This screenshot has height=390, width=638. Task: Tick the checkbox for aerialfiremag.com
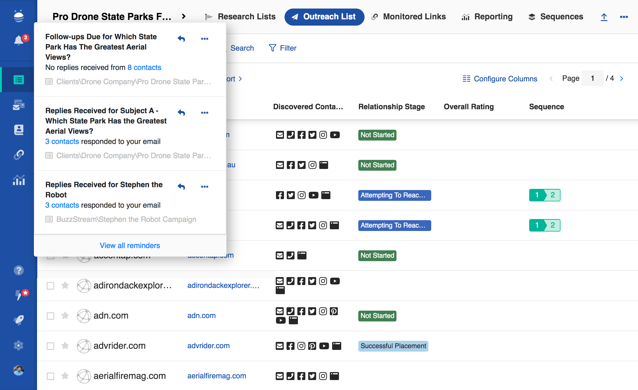click(x=50, y=376)
